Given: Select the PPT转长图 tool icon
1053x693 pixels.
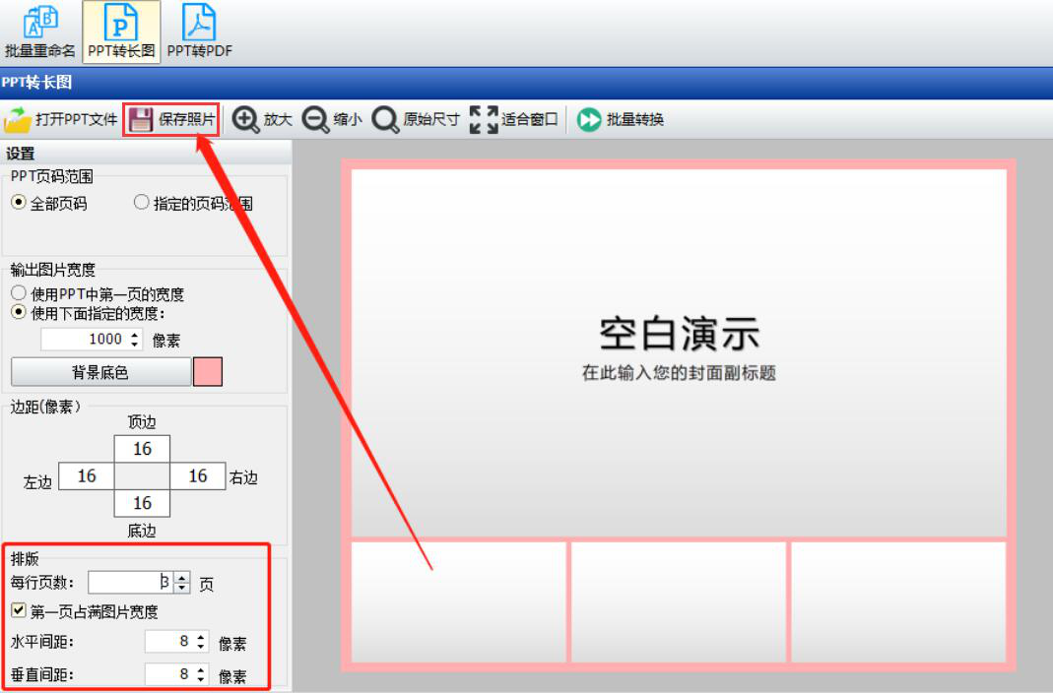Looking at the screenshot, I should coord(121,31).
